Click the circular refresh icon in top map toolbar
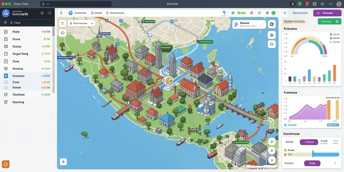This screenshot has height=172, width=344. click(233, 13)
